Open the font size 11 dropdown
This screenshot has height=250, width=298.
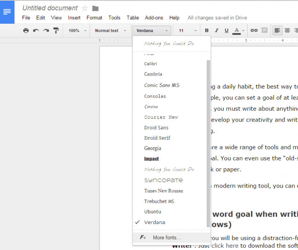(x=187, y=31)
